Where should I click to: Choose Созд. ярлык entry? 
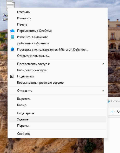tap(58, 113)
